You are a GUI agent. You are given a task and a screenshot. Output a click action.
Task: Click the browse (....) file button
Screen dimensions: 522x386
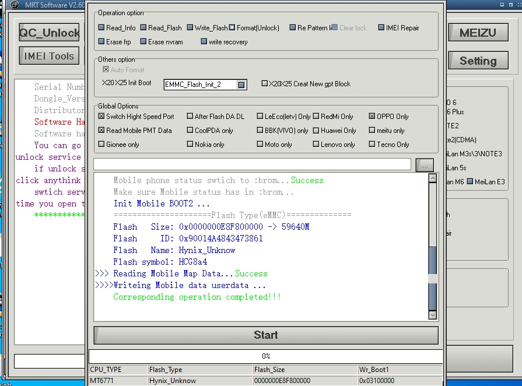click(x=425, y=165)
